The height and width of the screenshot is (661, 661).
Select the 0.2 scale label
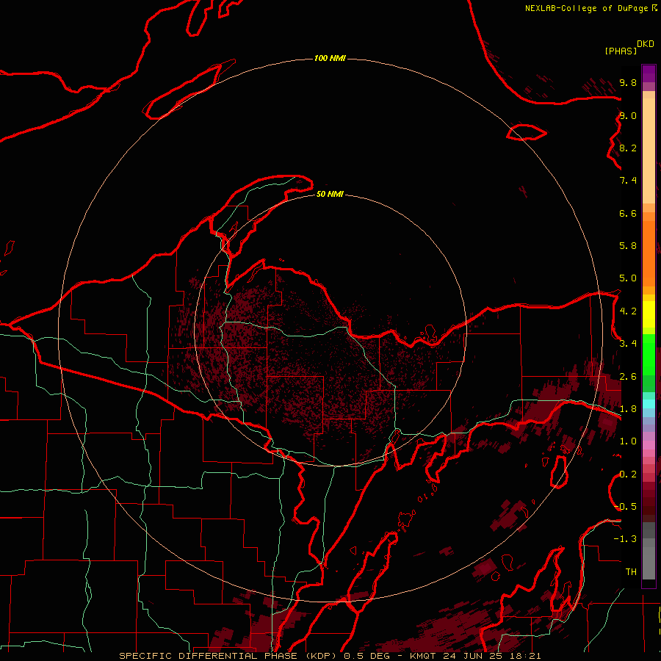[628, 474]
